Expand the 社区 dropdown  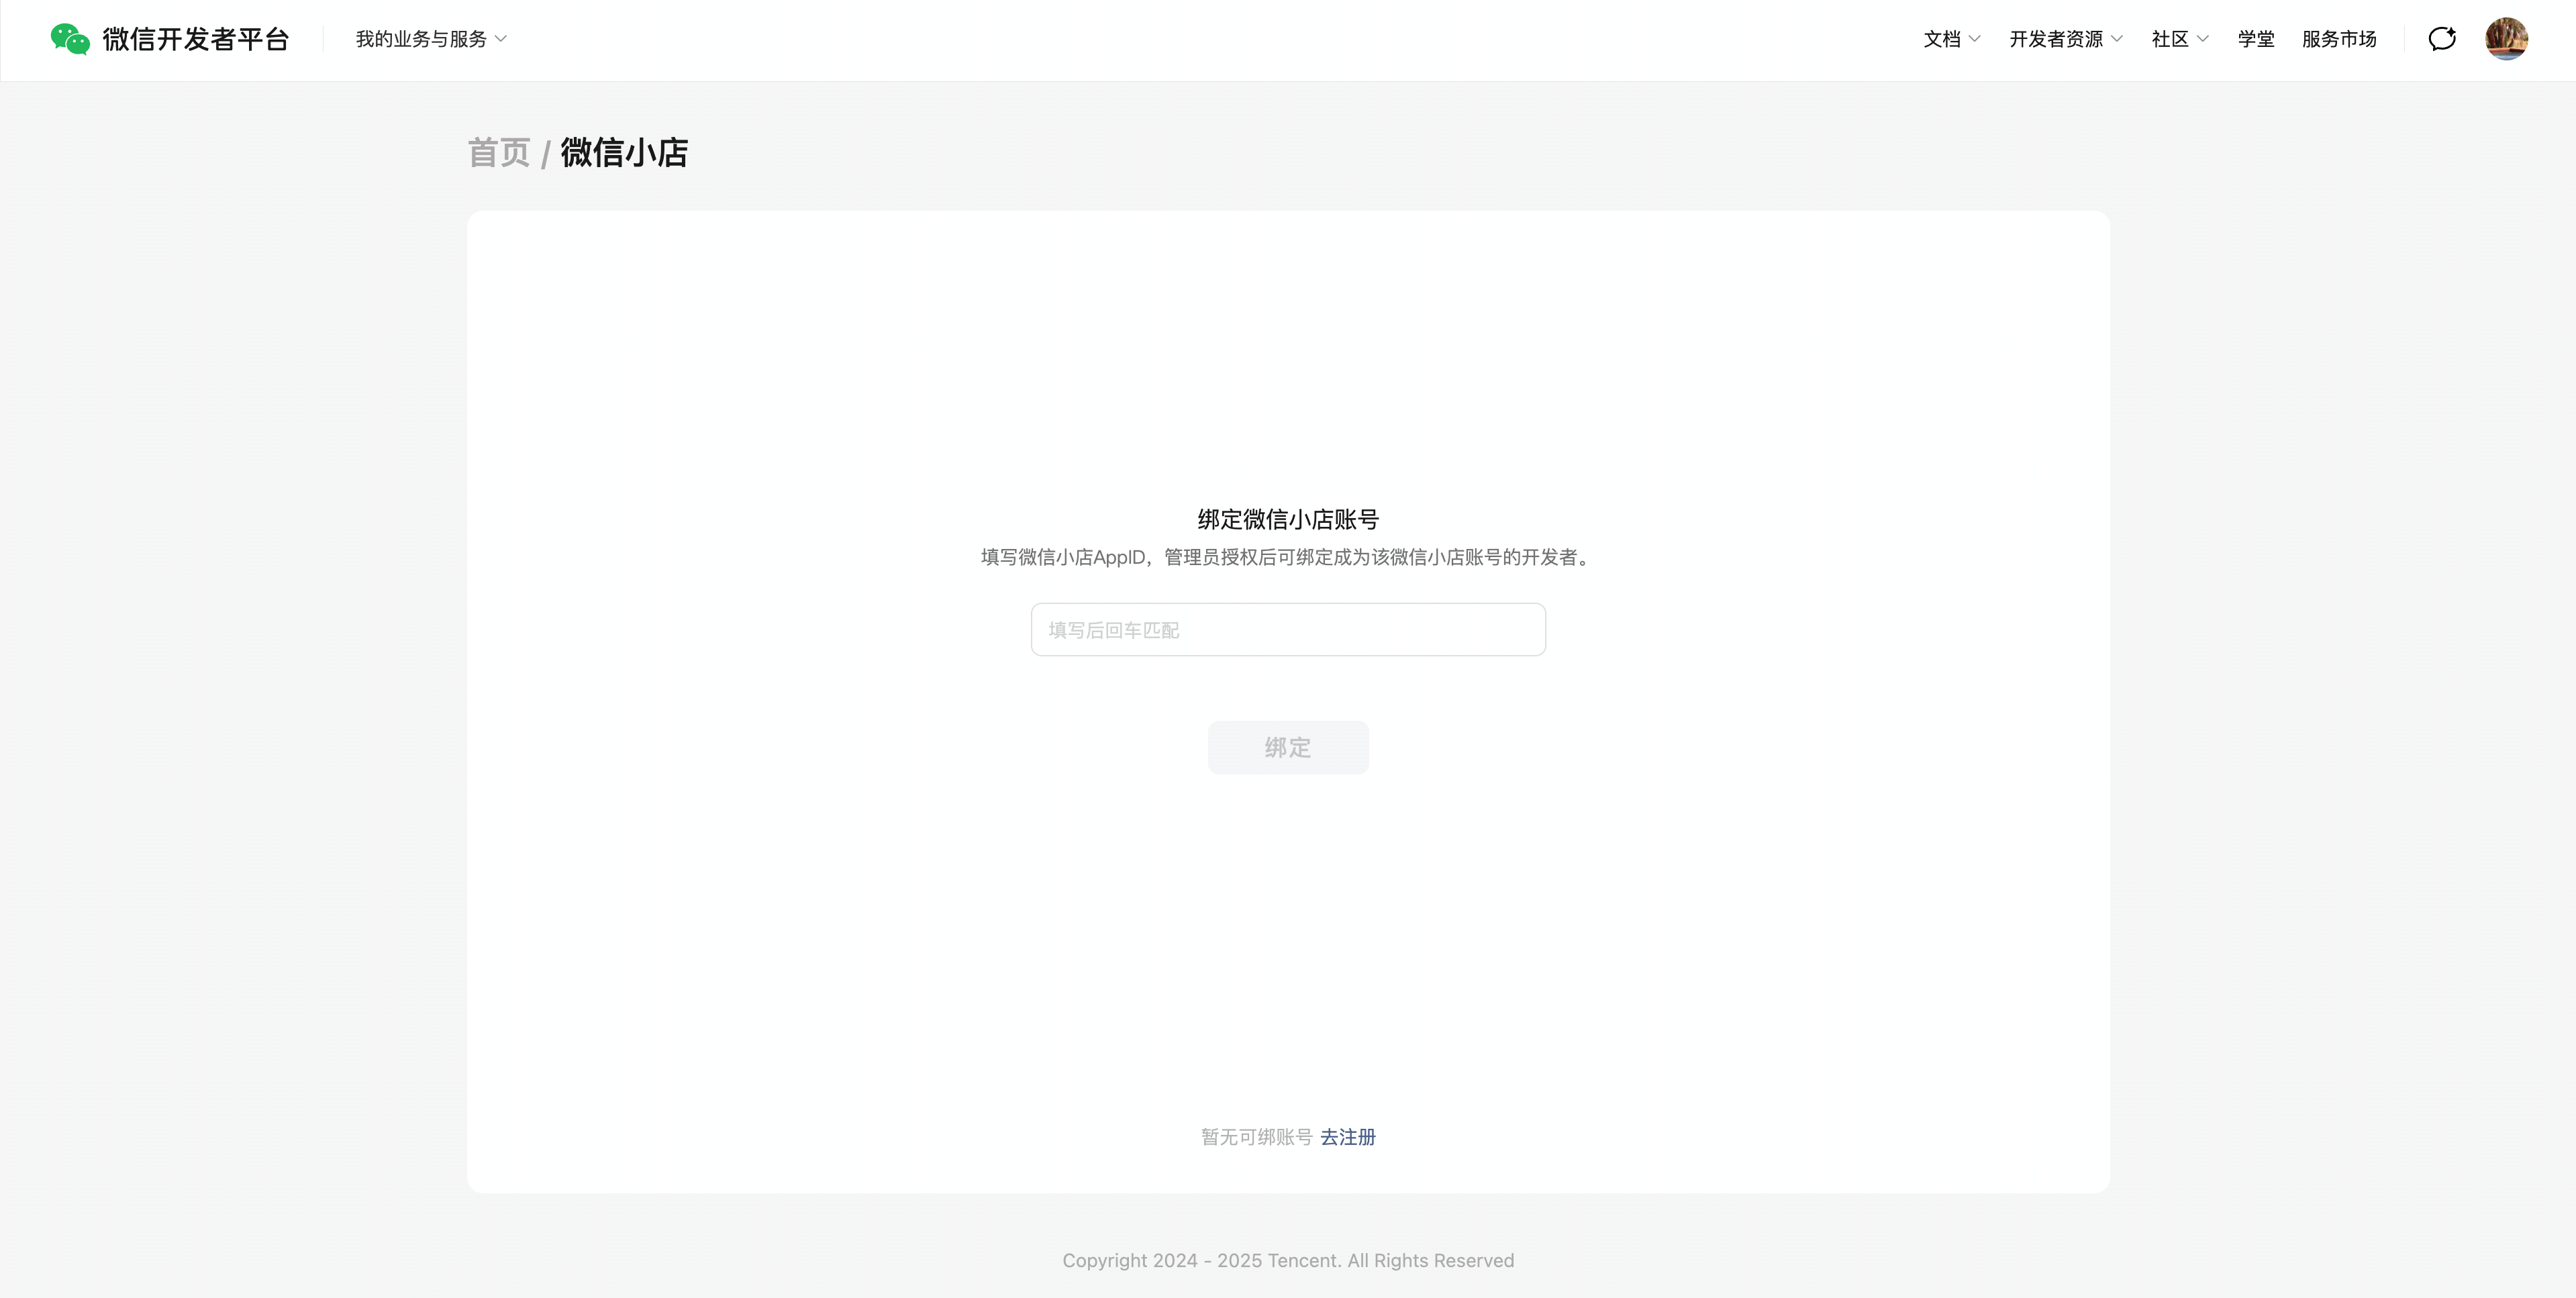point(2169,39)
